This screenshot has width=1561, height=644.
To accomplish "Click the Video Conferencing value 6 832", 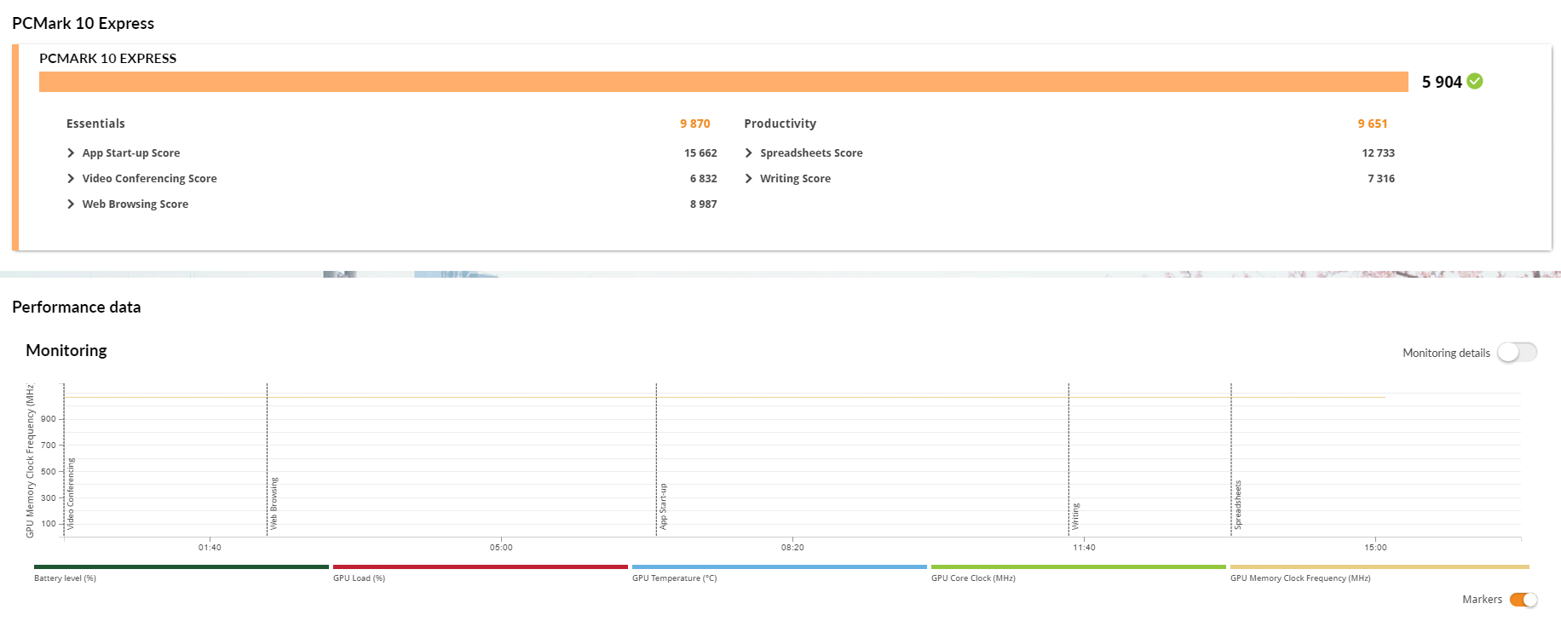I will click(704, 179).
